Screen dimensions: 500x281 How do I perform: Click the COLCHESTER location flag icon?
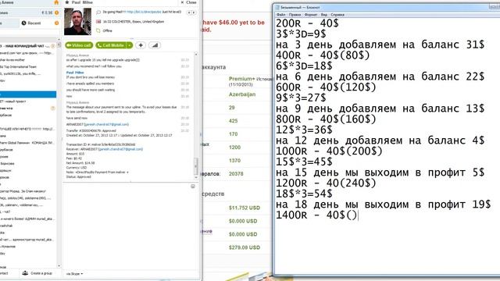click(x=98, y=22)
